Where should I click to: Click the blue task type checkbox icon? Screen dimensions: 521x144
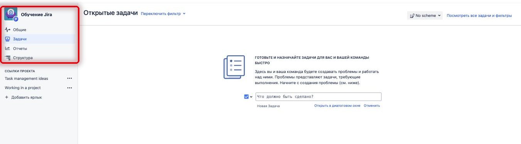(x=246, y=97)
